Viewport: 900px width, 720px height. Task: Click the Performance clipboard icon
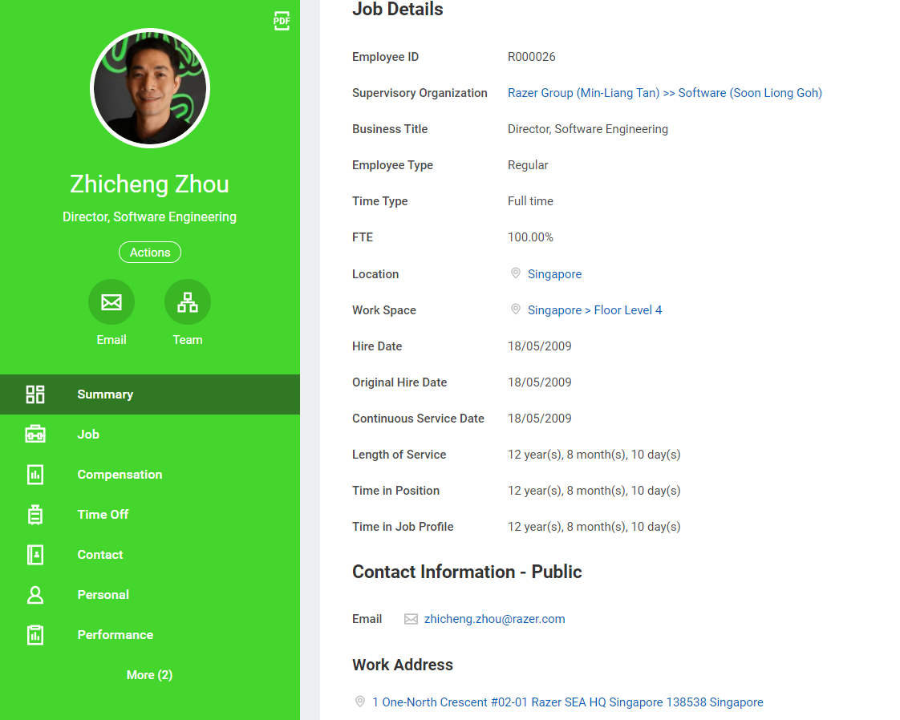pos(35,635)
